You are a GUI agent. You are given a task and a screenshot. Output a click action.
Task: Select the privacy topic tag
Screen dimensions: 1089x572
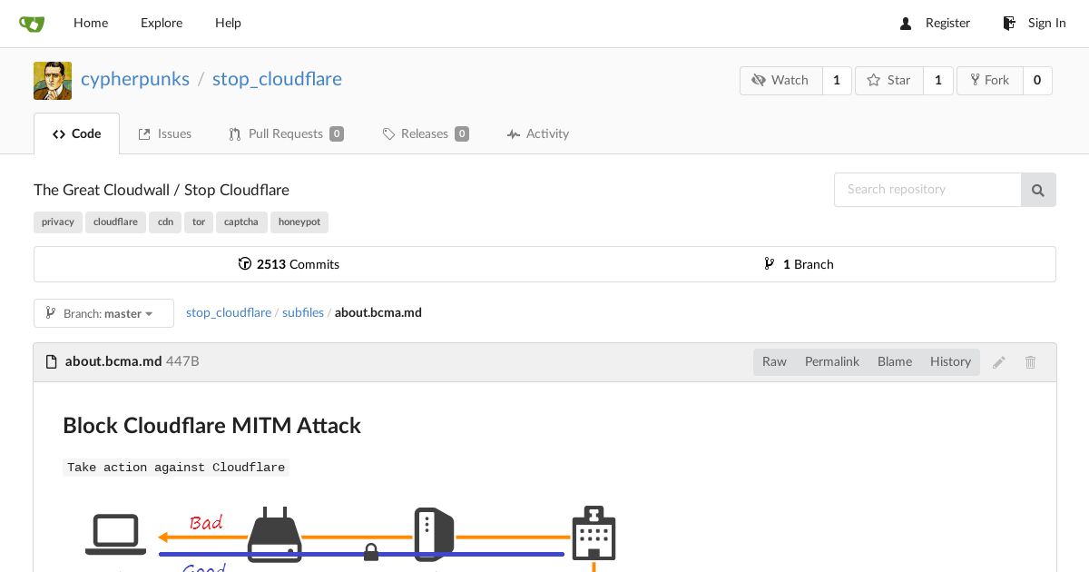click(x=58, y=222)
